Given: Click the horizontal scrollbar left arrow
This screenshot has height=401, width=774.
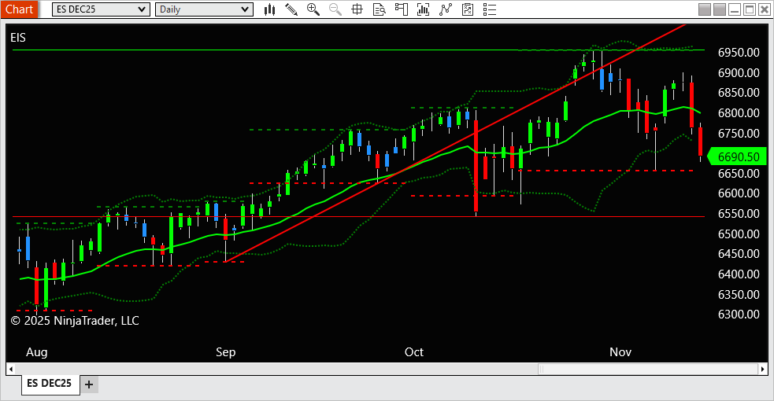Looking at the screenshot, I should coord(11,369).
